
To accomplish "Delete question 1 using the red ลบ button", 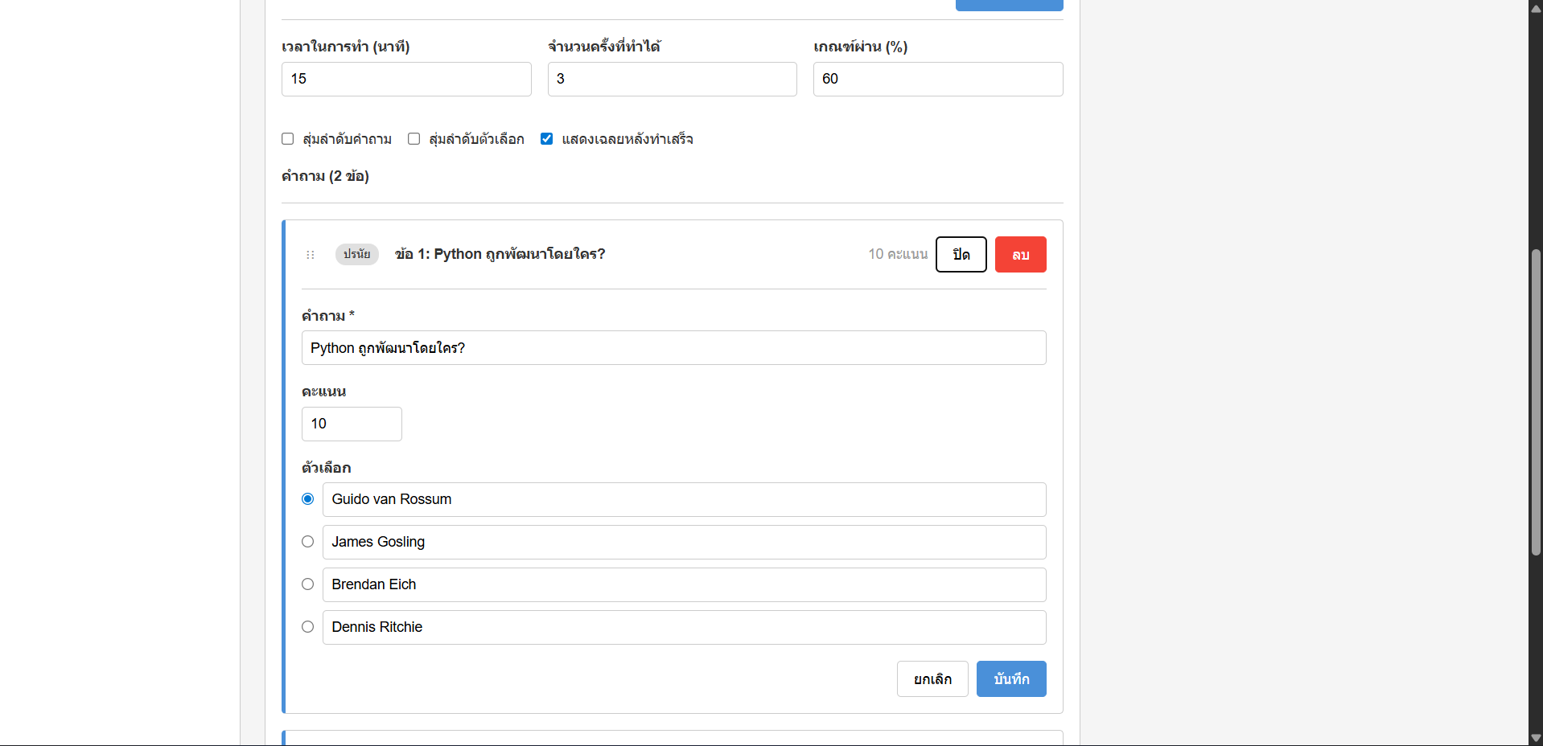I will tap(1020, 255).
